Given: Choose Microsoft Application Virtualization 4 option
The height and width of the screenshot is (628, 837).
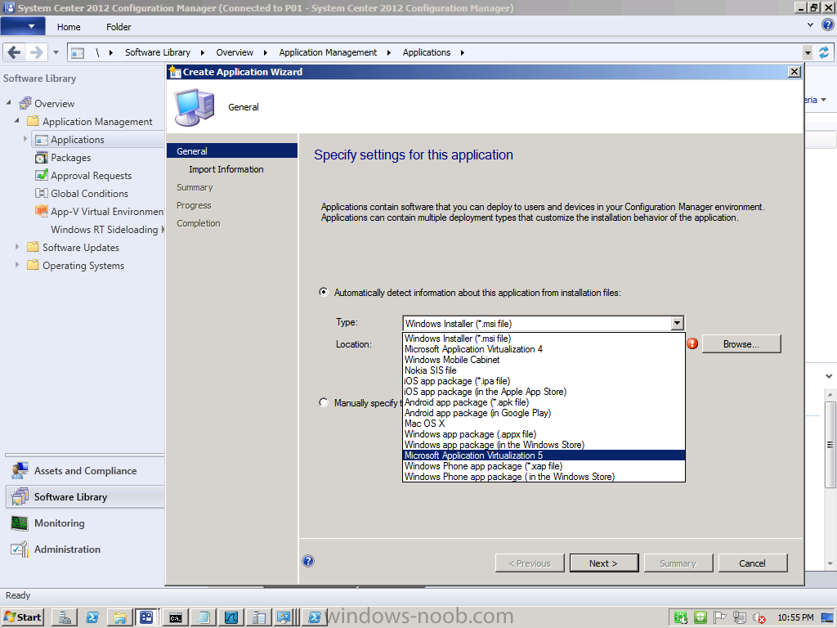Looking at the screenshot, I should [544, 349].
